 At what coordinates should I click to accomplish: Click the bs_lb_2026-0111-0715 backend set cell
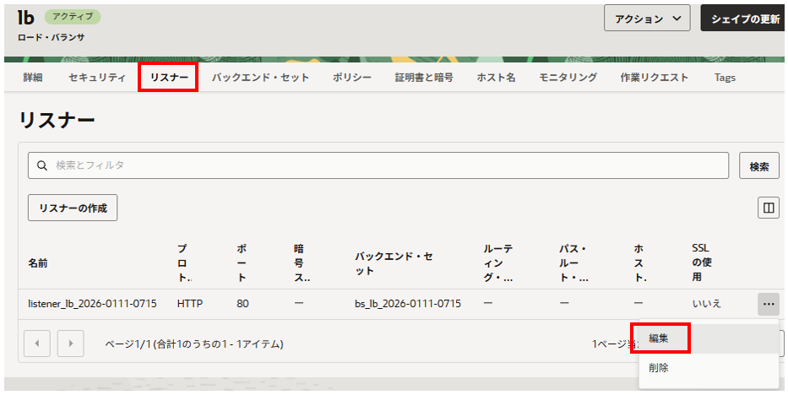point(408,303)
